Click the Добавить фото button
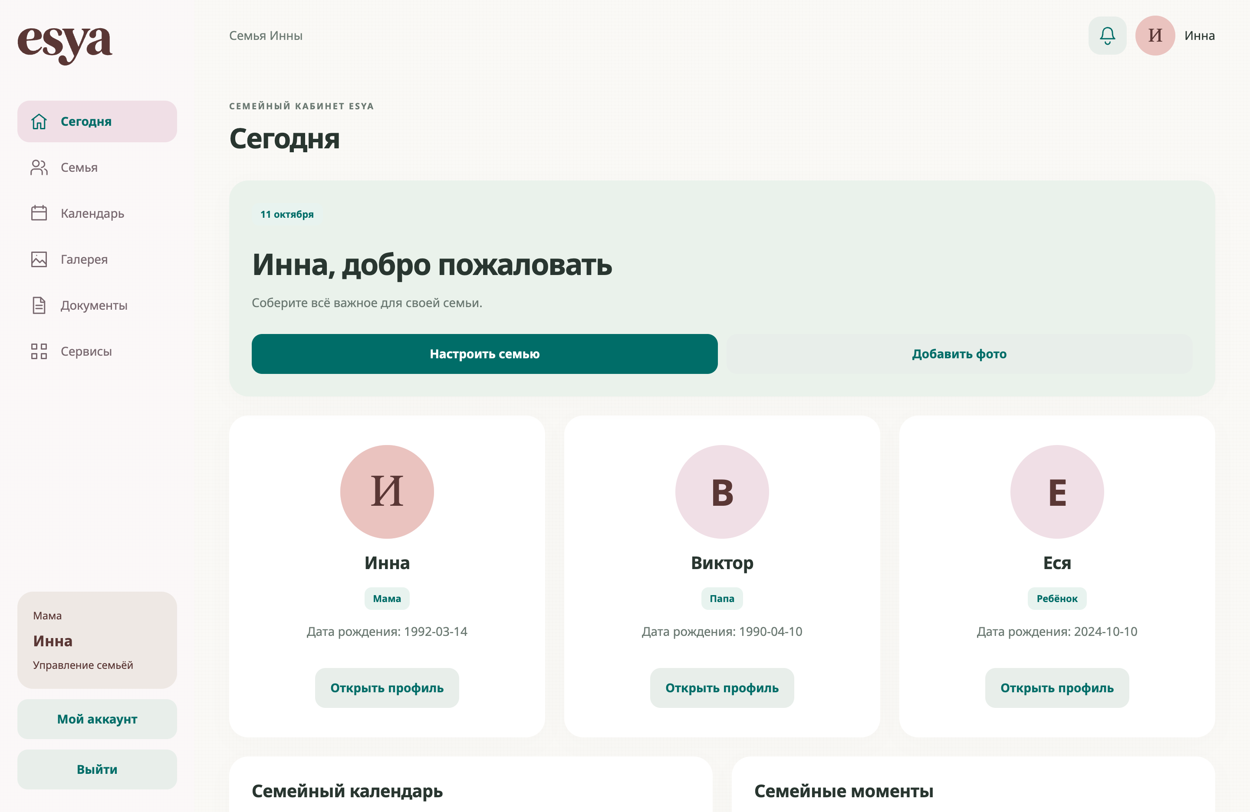The width and height of the screenshot is (1250, 812). 959,354
